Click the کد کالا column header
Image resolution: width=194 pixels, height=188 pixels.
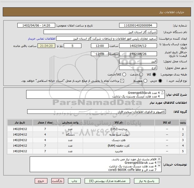[167, 122]
